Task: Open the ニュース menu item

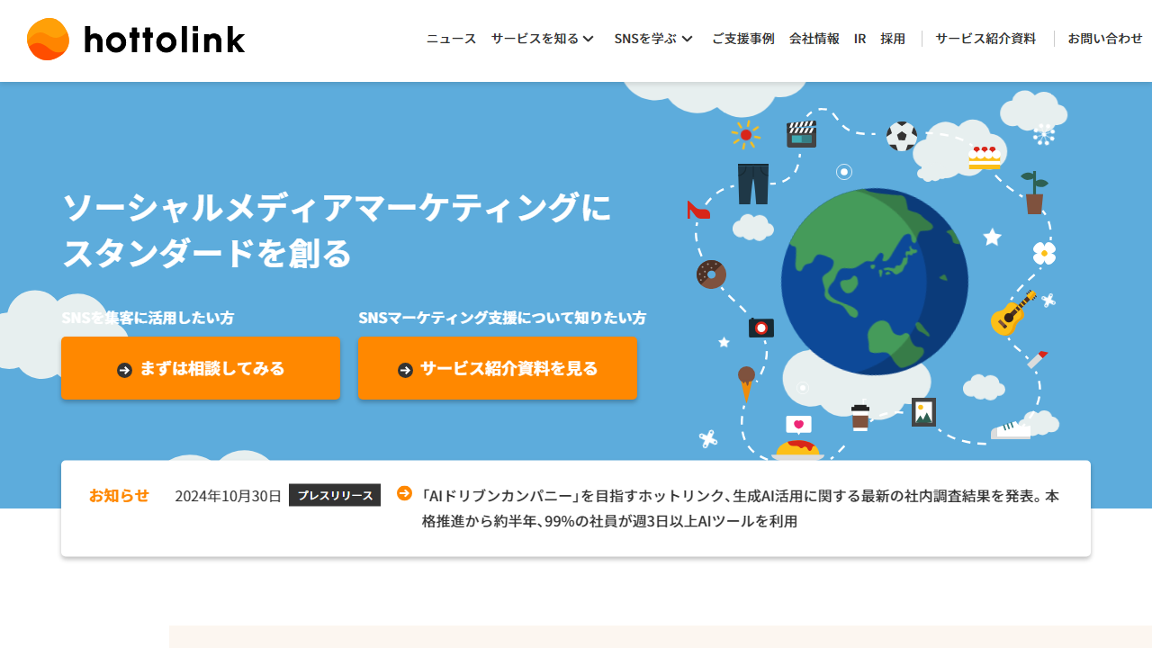Action: point(451,39)
